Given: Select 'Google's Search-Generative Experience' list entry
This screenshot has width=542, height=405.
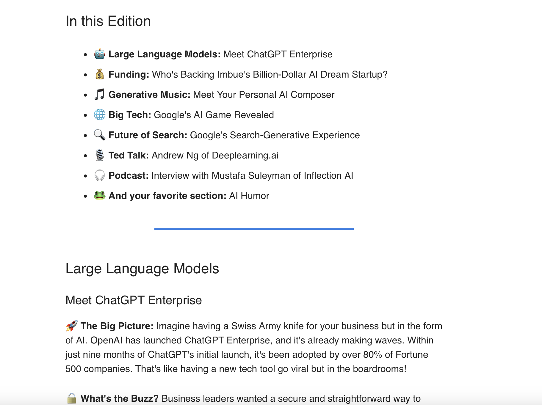Looking at the screenshot, I should click(x=275, y=135).
